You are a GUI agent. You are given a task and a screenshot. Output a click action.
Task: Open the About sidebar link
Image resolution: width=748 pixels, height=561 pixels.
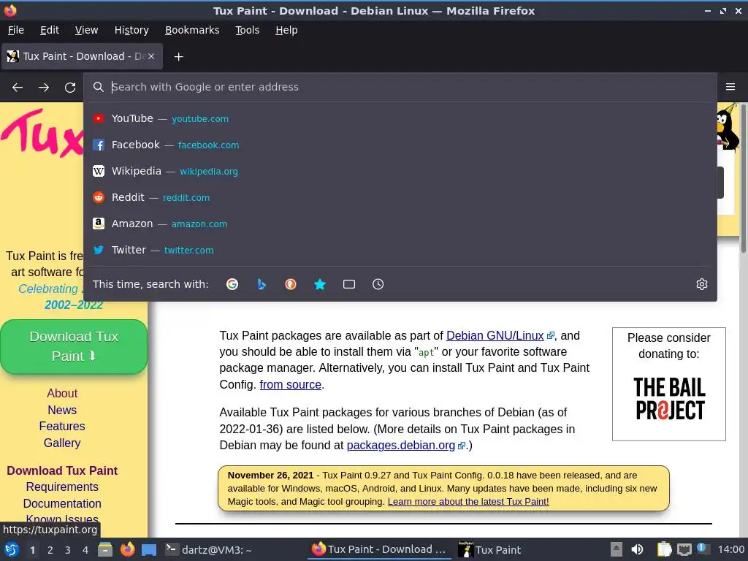pos(62,393)
